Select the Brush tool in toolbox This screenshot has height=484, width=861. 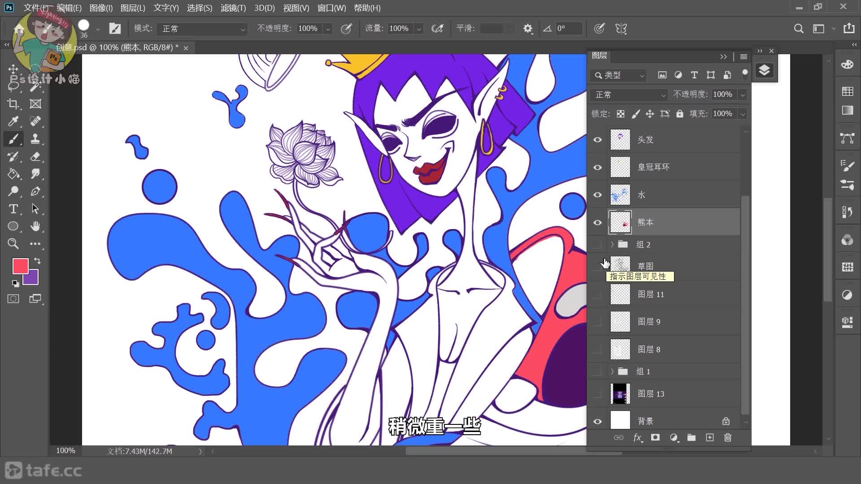13,139
